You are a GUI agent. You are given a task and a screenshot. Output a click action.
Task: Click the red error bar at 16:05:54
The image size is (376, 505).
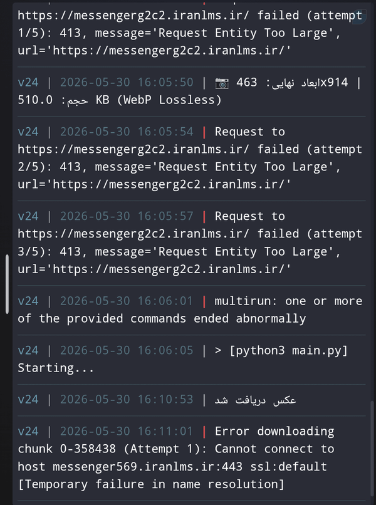click(204, 132)
